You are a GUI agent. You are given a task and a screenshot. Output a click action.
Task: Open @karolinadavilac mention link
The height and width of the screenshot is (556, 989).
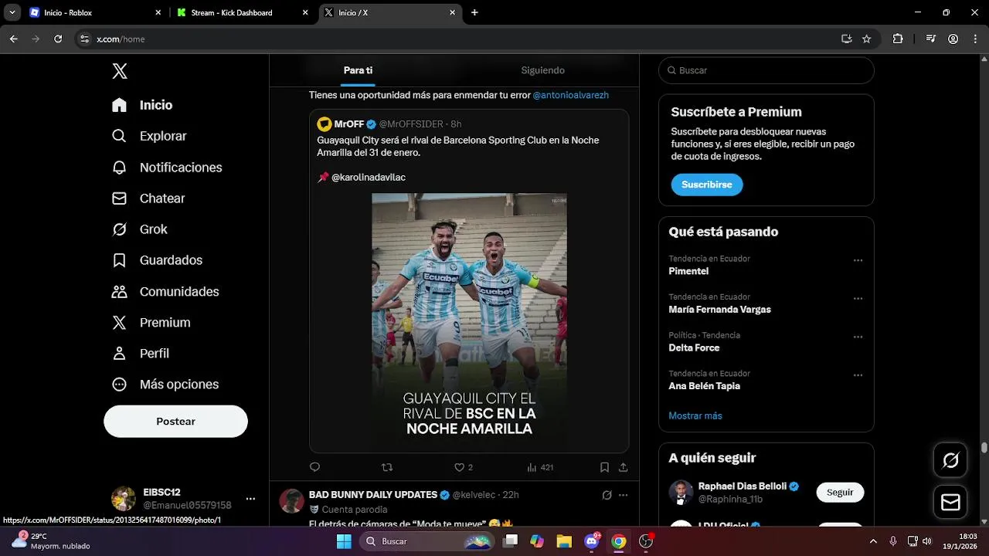coord(368,177)
